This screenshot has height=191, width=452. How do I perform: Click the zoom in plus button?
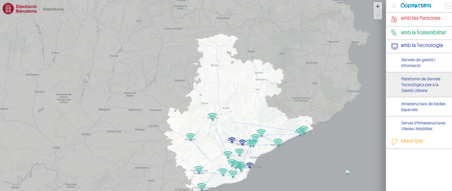click(x=378, y=6)
